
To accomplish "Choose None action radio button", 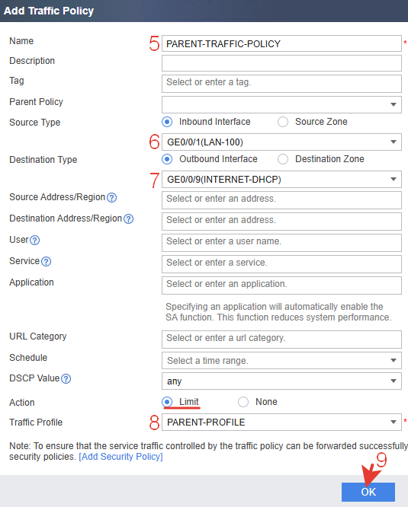I will pyautogui.click(x=243, y=402).
